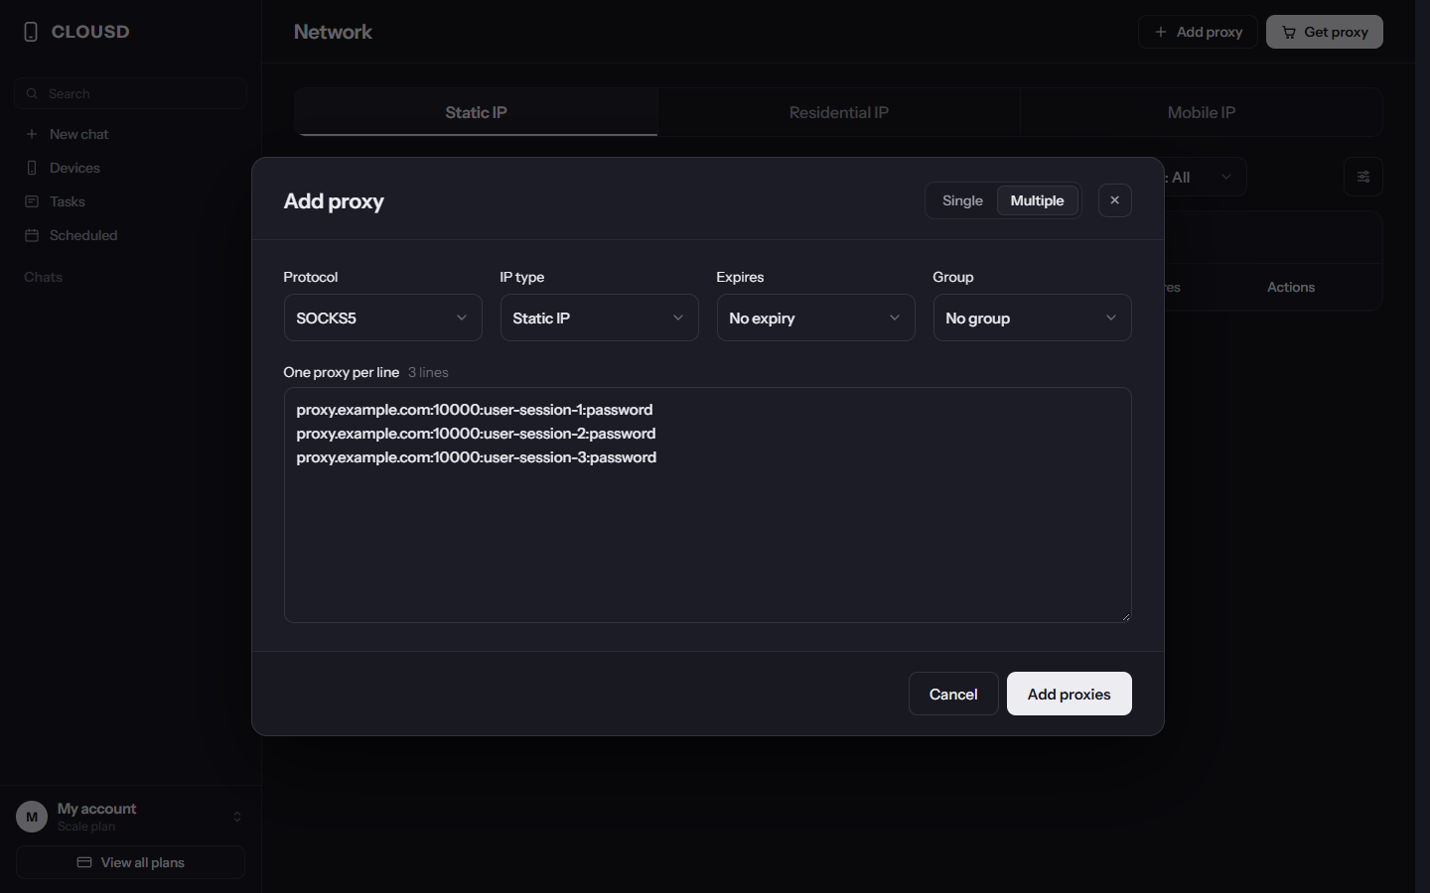Click the Add proxy header button
This screenshot has height=893, width=1430.
(1198, 32)
